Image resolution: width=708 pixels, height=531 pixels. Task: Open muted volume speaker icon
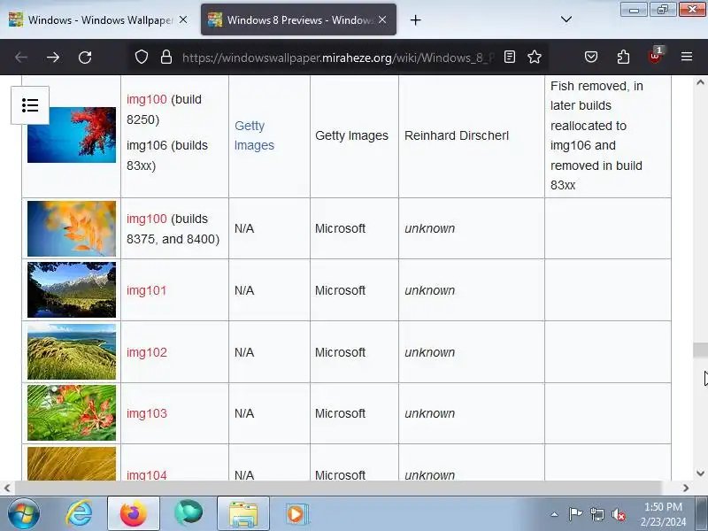point(618,514)
